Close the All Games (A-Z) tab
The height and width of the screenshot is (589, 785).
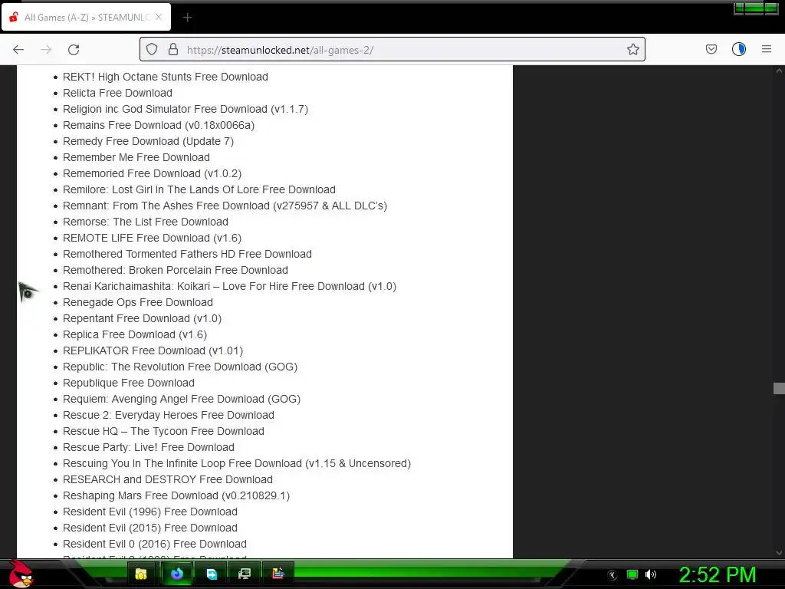[159, 17]
